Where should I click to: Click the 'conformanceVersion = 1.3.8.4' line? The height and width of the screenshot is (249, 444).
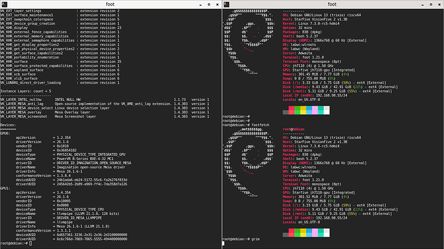(43, 176)
